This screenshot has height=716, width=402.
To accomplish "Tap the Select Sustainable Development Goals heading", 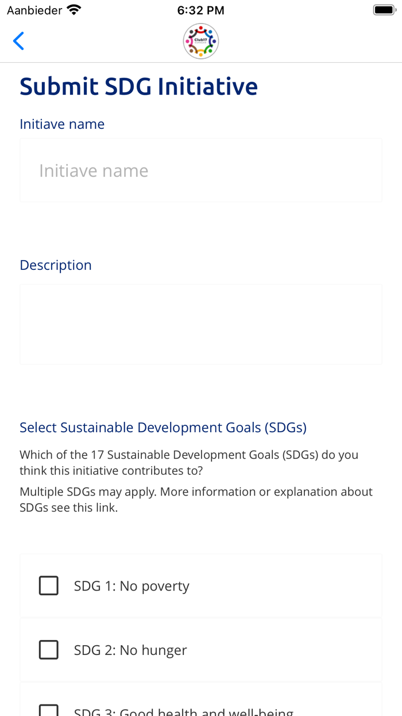I will 163,426.
